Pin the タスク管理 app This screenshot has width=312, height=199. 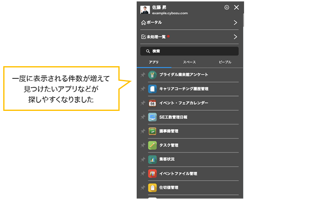coord(143,145)
